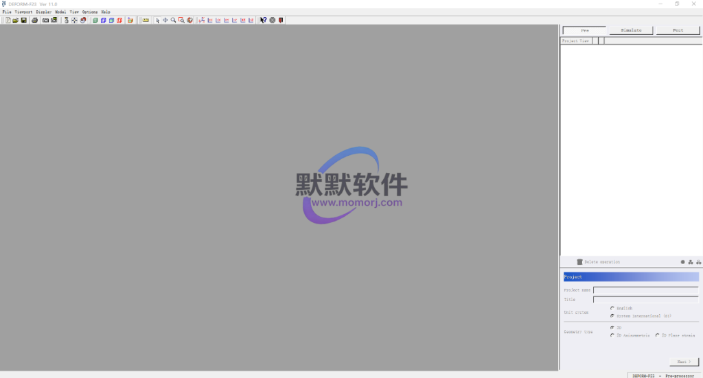Select the magnifying glass zoom tool

(x=173, y=21)
